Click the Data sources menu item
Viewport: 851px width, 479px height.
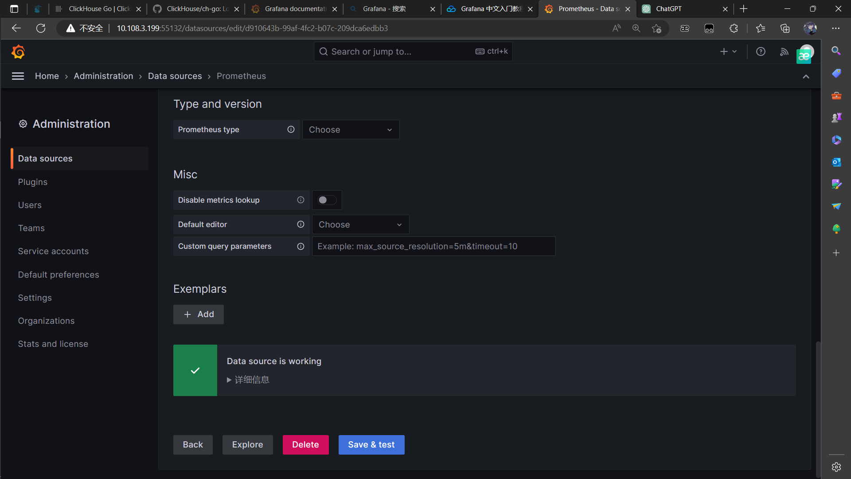pyautogui.click(x=45, y=158)
